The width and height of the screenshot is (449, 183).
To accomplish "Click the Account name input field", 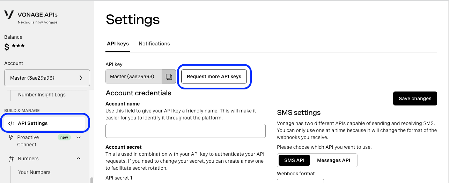I will pyautogui.click(x=185, y=131).
